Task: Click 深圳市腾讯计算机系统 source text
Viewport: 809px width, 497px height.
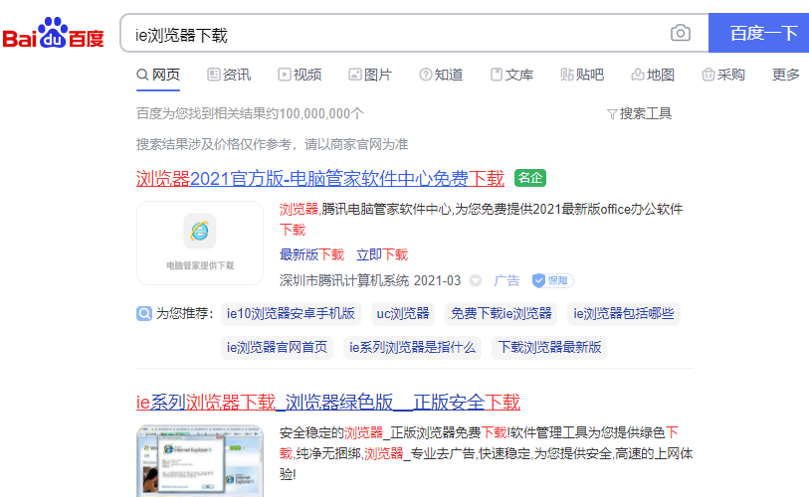Action: (344, 280)
